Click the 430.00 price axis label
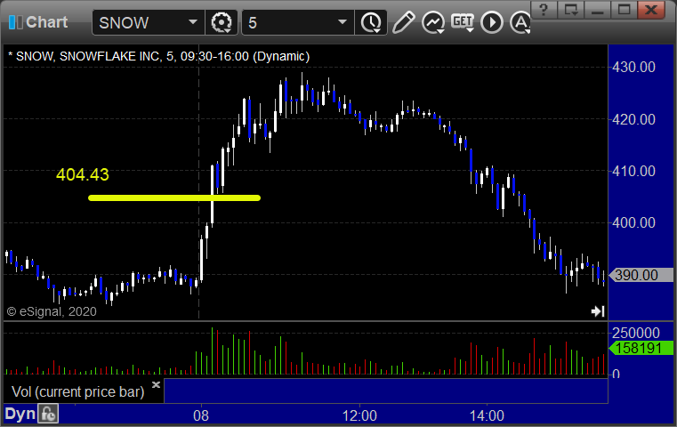677x427 pixels. [x=633, y=67]
